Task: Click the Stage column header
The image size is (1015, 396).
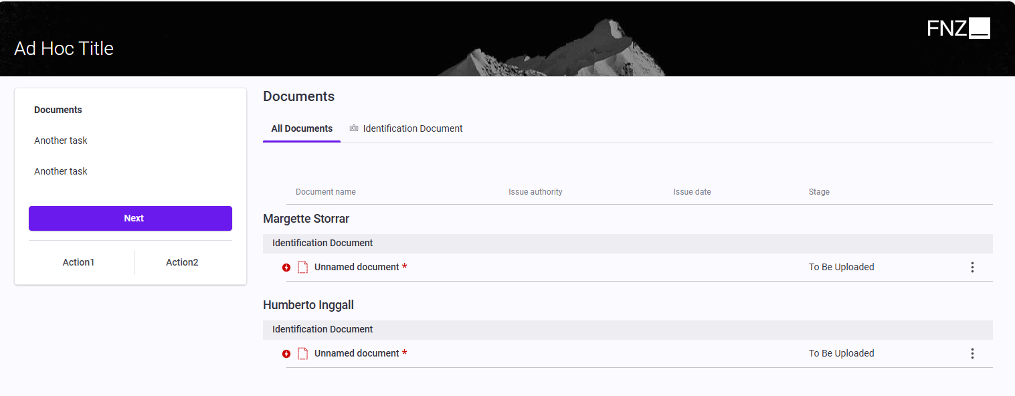Action: [x=819, y=192]
